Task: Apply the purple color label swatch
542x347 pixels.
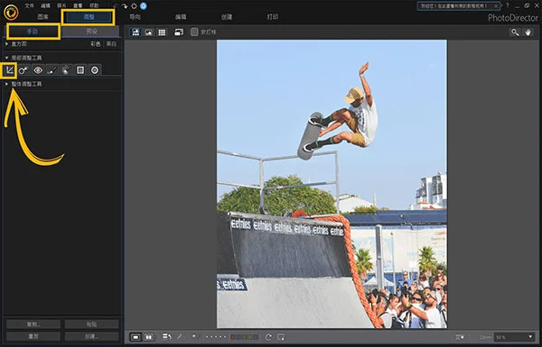Action: tap(256, 337)
